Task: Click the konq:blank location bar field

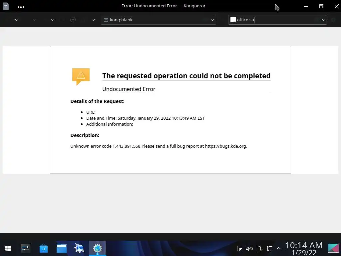Action: [x=158, y=20]
